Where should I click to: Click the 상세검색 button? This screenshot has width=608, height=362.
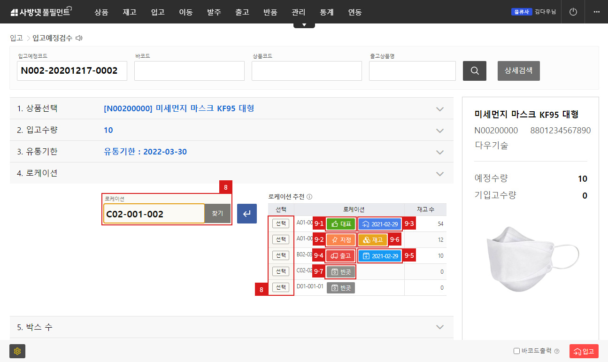pyautogui.click(x=518, y=71)
